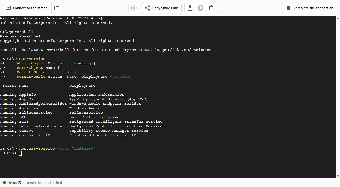This screenshot has width=340, height=187.
Task: Click Connect to the screen button
Action: point(27,8)
